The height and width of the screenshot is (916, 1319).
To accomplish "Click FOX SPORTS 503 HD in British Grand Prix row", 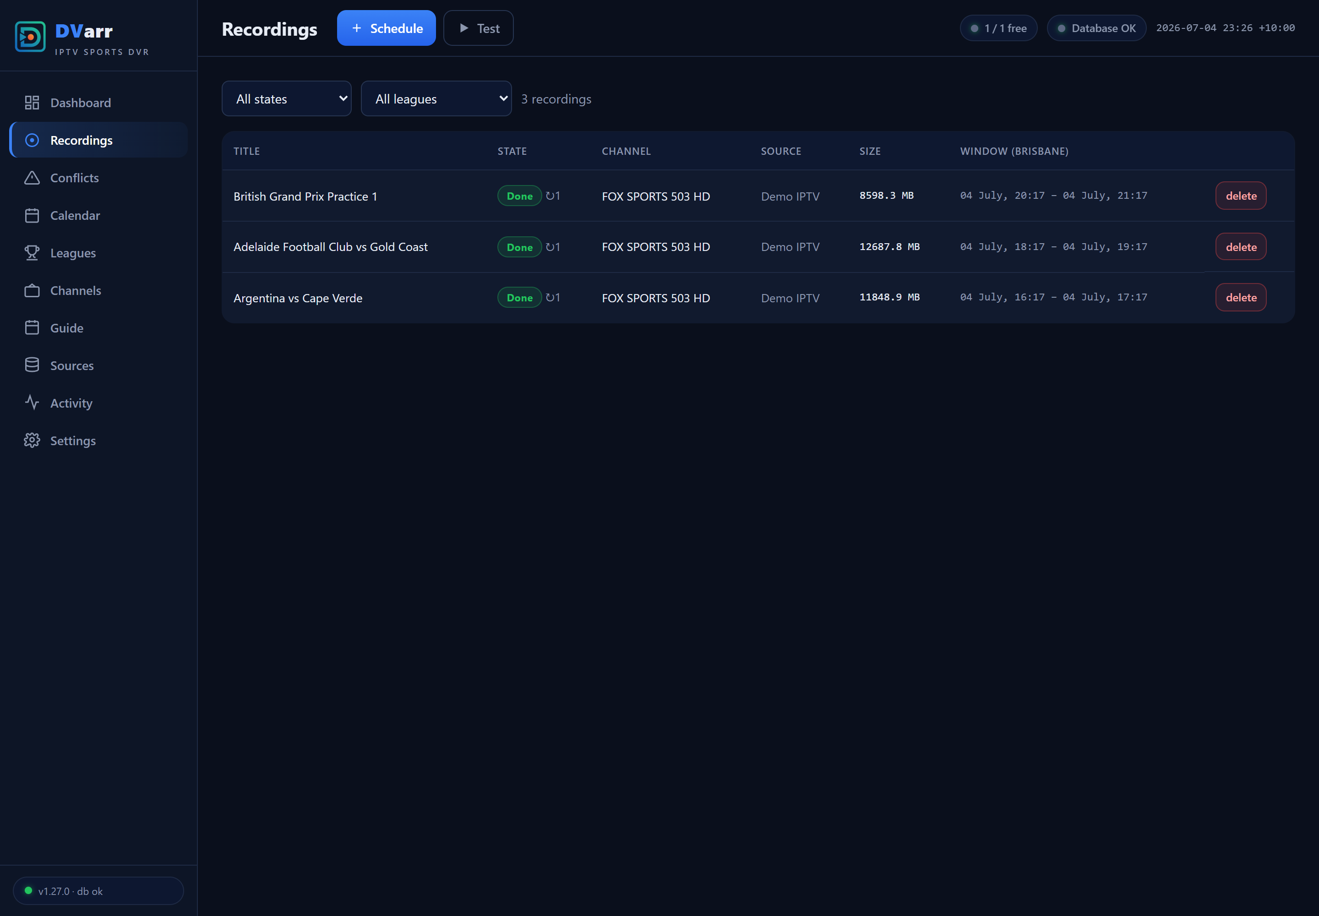I will [x=656, y=196].
